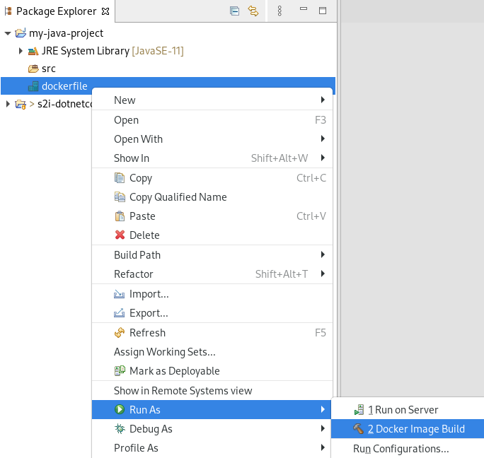Choose Copy from context menu
Image resolution: width=484 pixels, height=458 pixels.
pos(140,178)
